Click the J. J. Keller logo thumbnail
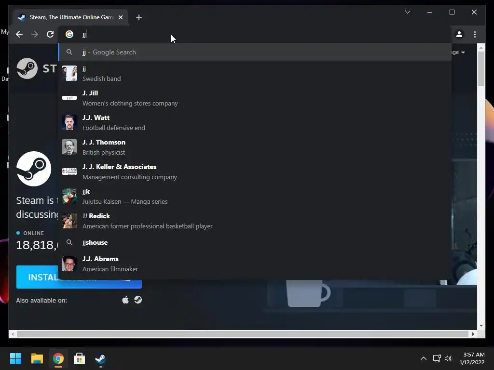 pyautogui.click(x=69, y=172)
